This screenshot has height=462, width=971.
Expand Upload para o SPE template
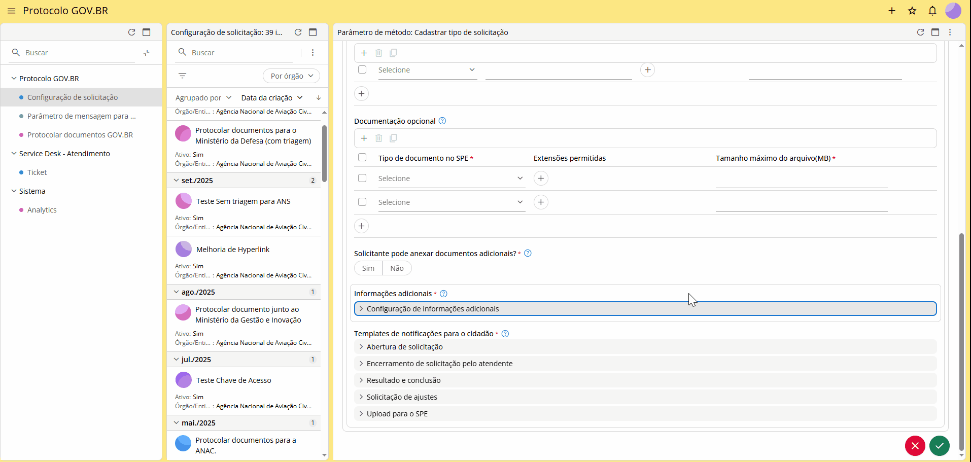pyautogui.click(x=645, y=414)
